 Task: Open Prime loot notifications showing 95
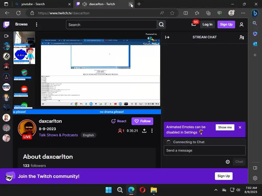tap(194, 24)
